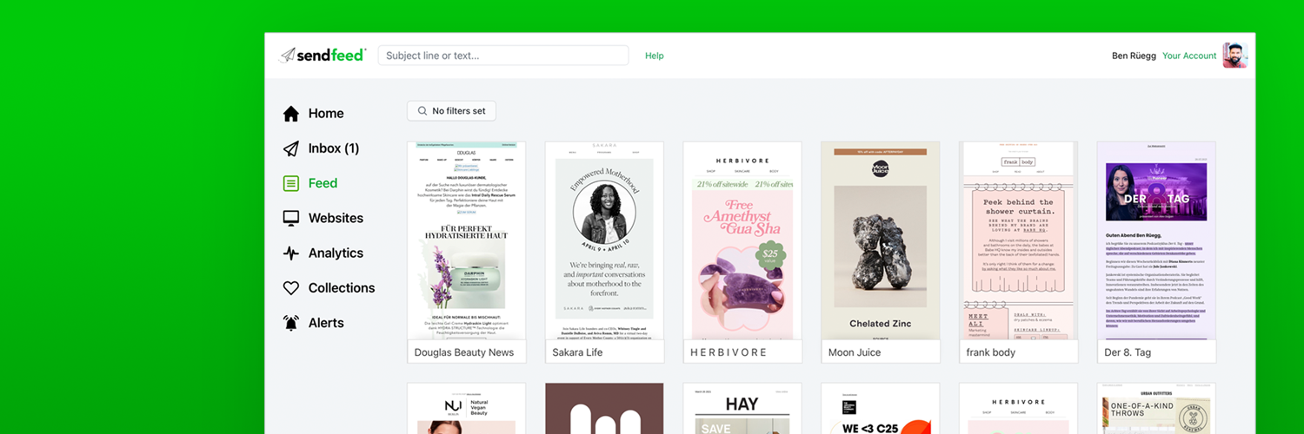The height and width of the screenshot is (434, 1304).
Task: Open the Douglas Beauty News email thumbnail
Action: point(467,240)
